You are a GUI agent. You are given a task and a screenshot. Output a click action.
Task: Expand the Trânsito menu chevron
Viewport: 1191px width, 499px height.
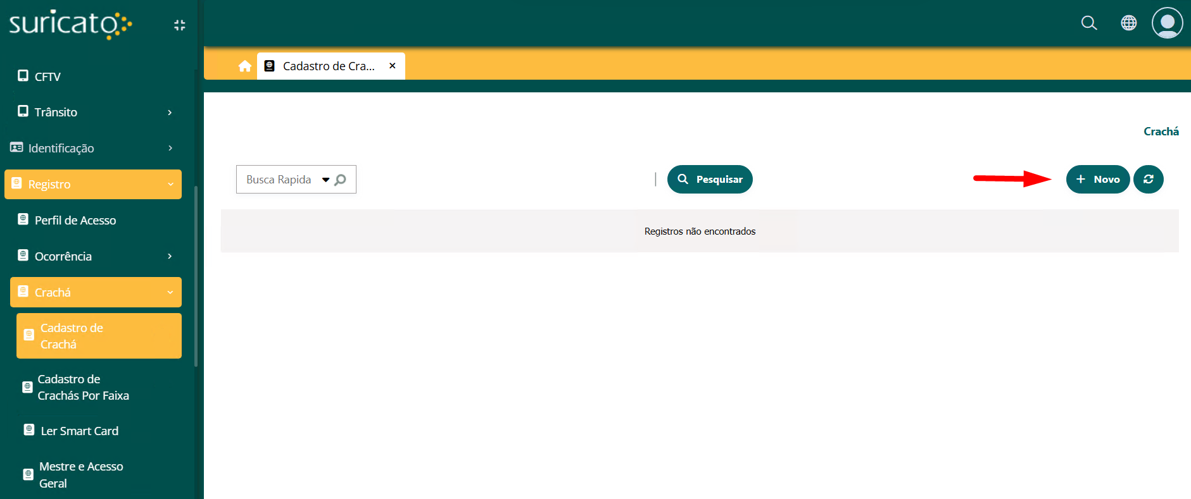pyautogui.click(x=170, y=112)
